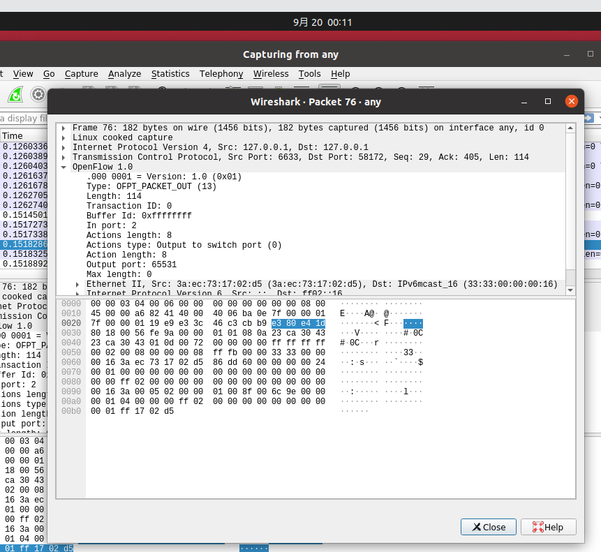Image resolution: width=601 pixels, height=552 pixels.
Task: Click the display filter field in main window
Action: tap(24, 119)
